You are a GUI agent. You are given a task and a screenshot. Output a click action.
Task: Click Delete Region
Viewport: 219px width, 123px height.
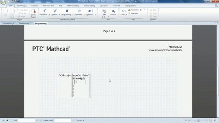(x=34, y=13)
